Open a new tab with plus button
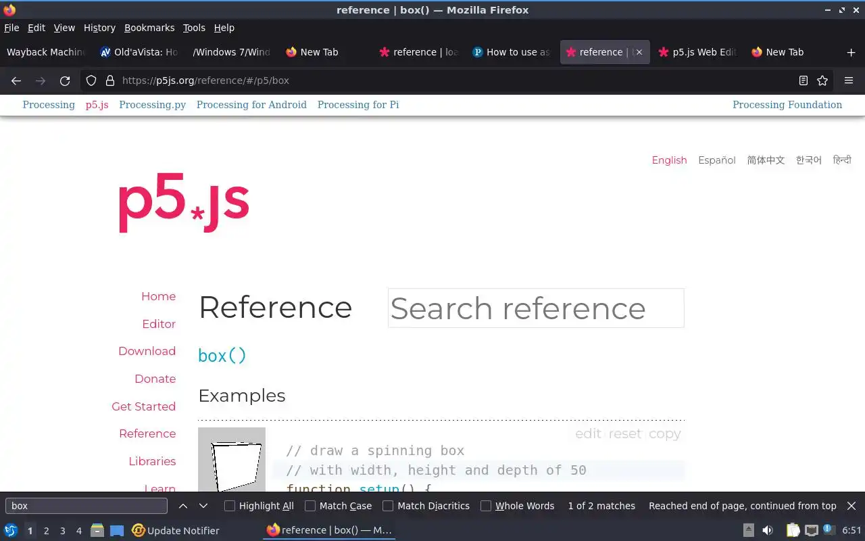 851,52
